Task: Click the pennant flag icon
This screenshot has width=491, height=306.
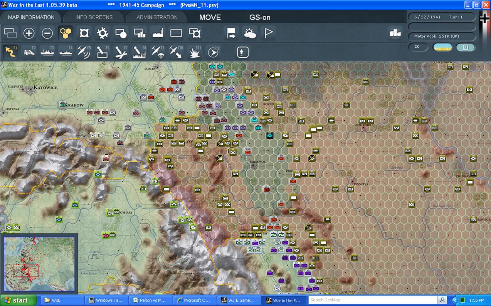Action: point(268,33)
